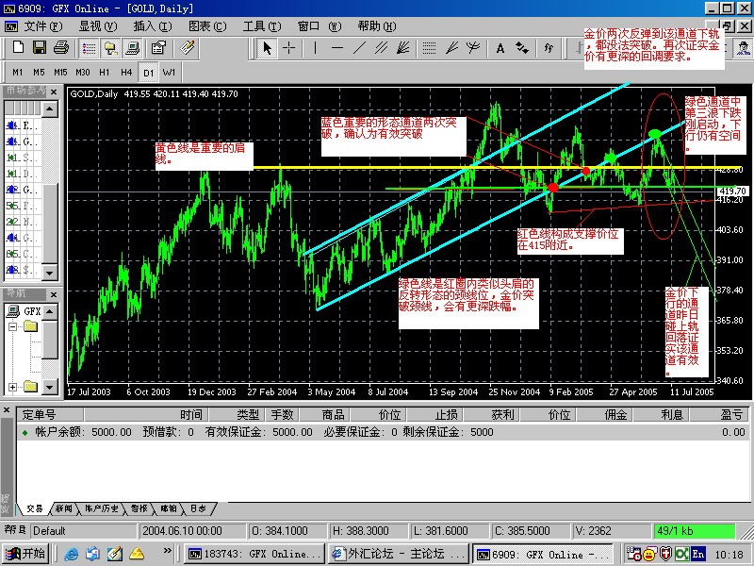The height and width of the screenshot is (566, 754).
Task: Click the 止损 column header
Action: point(434,414)
